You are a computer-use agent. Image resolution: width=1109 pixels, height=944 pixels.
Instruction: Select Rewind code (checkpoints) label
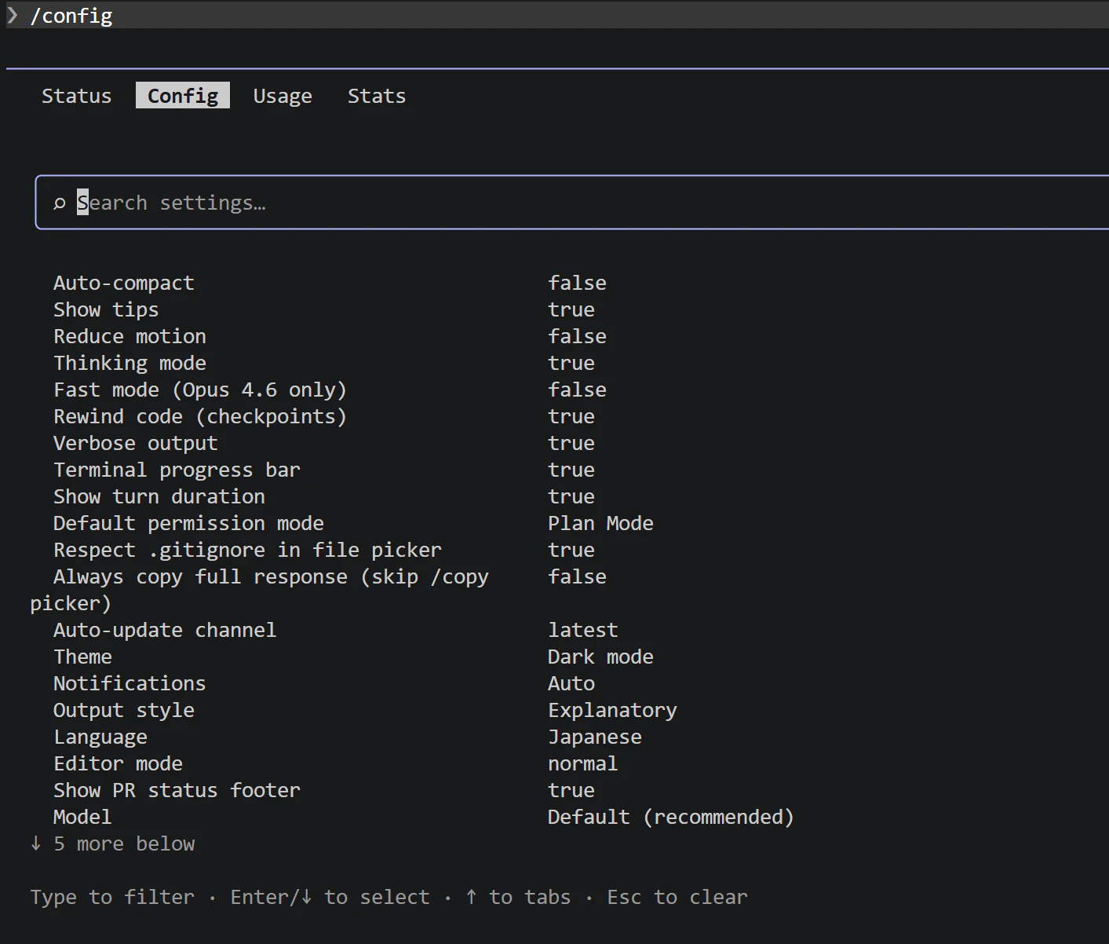point(200,416)
